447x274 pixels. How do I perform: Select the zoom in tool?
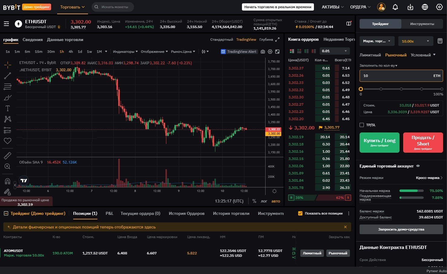point(8,167)
